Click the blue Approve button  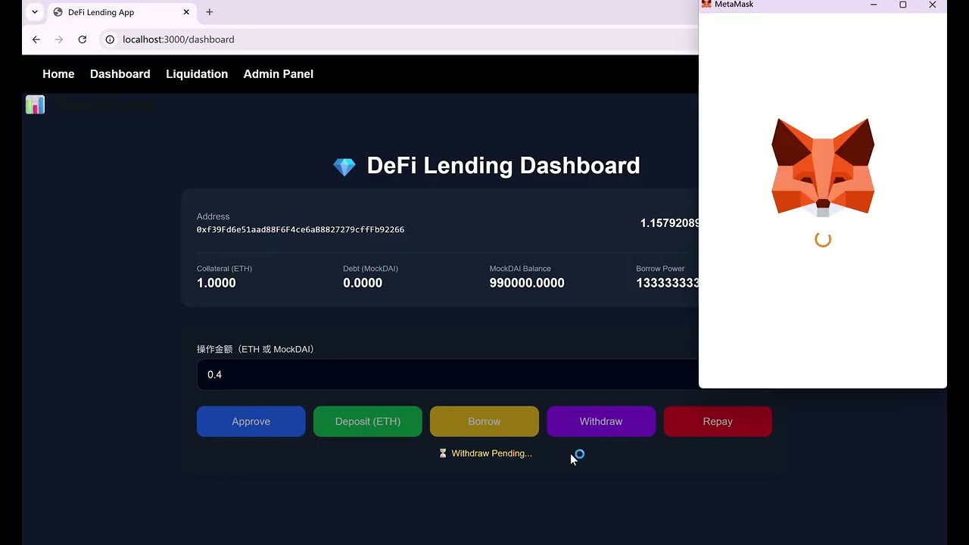pos(251,422)
